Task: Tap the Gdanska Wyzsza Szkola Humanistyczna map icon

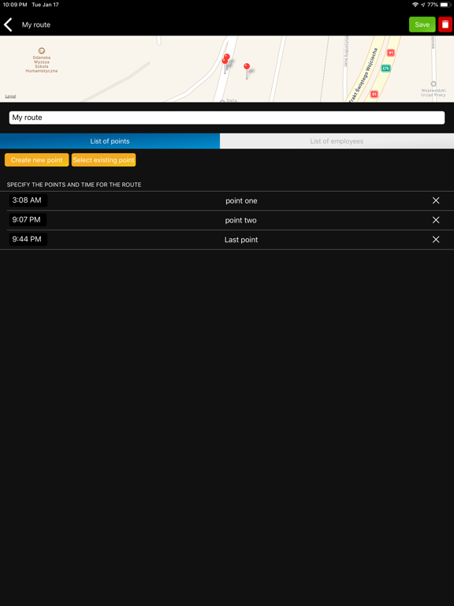Action: [x=42, y=50]
